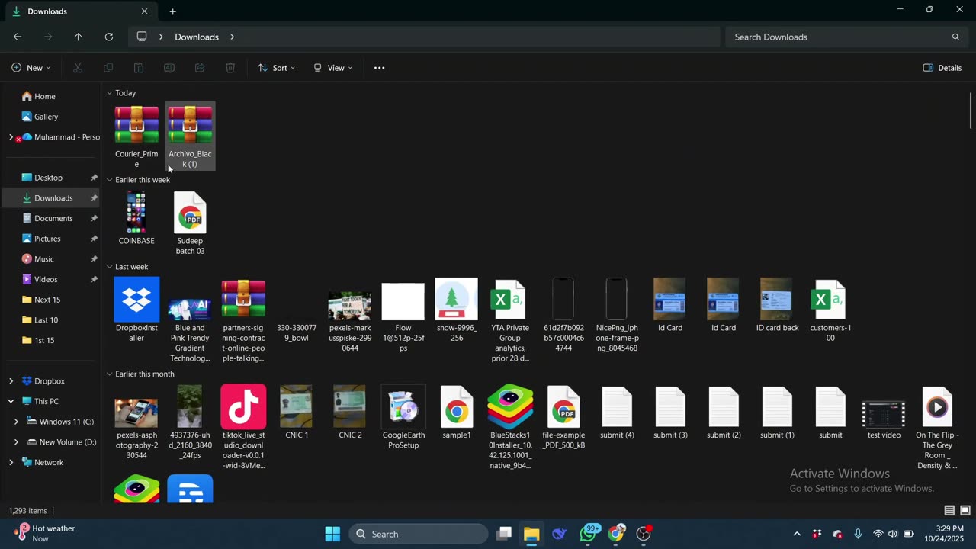Viewport: 976px width, 549px height.
Task: Open a new tab with the plus button
Action: 172,11
